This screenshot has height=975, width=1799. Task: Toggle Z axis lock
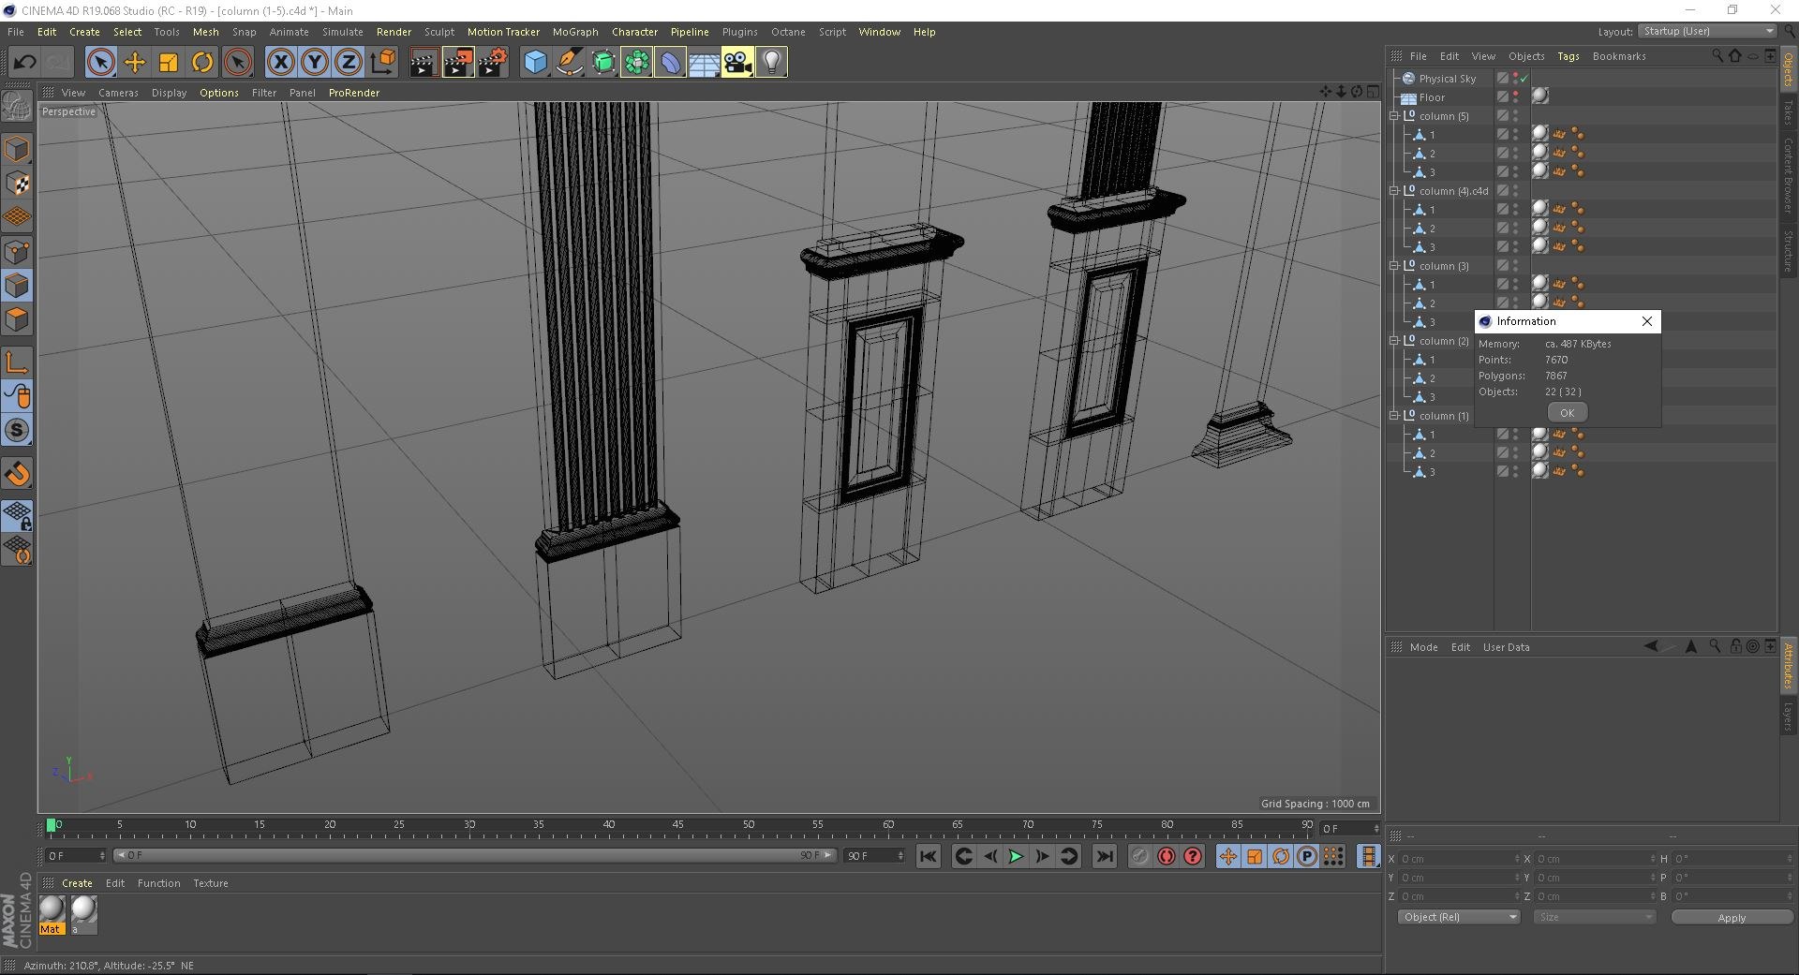(349, 63)
